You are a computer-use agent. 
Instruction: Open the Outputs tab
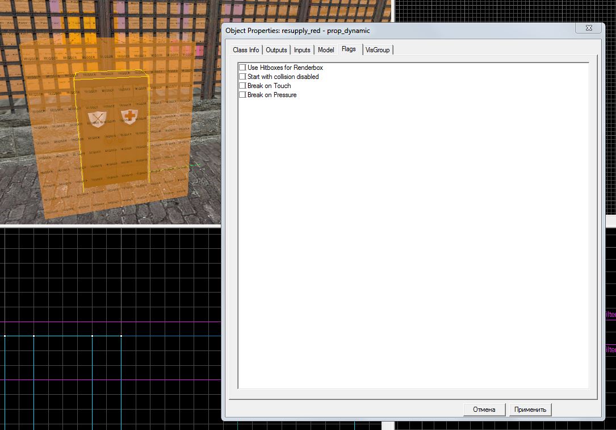(276, 50)
